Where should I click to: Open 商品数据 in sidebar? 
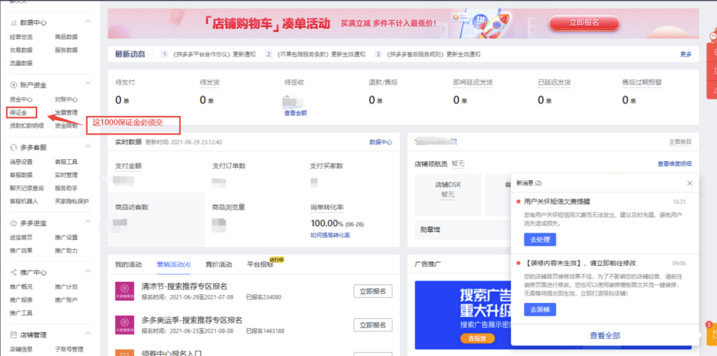point(66,37)
